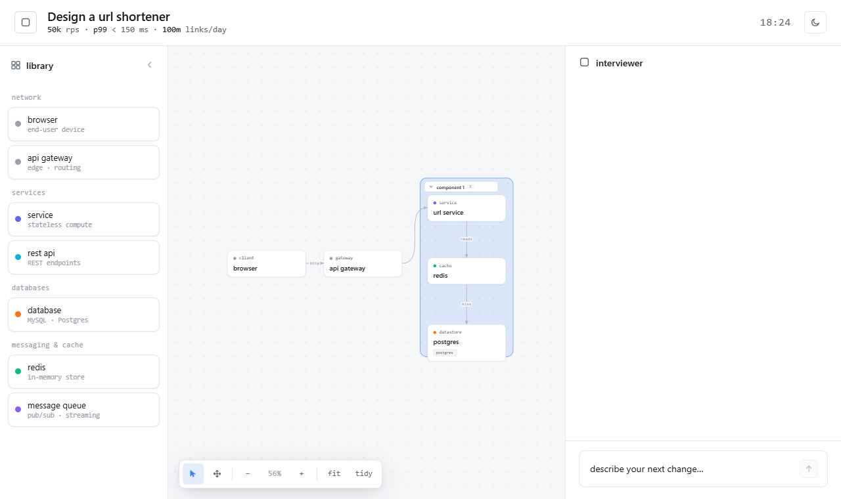This screenshot has height=499, width=841.
Task: Select the api gateway node on canvas
Action: pos(363,264)
